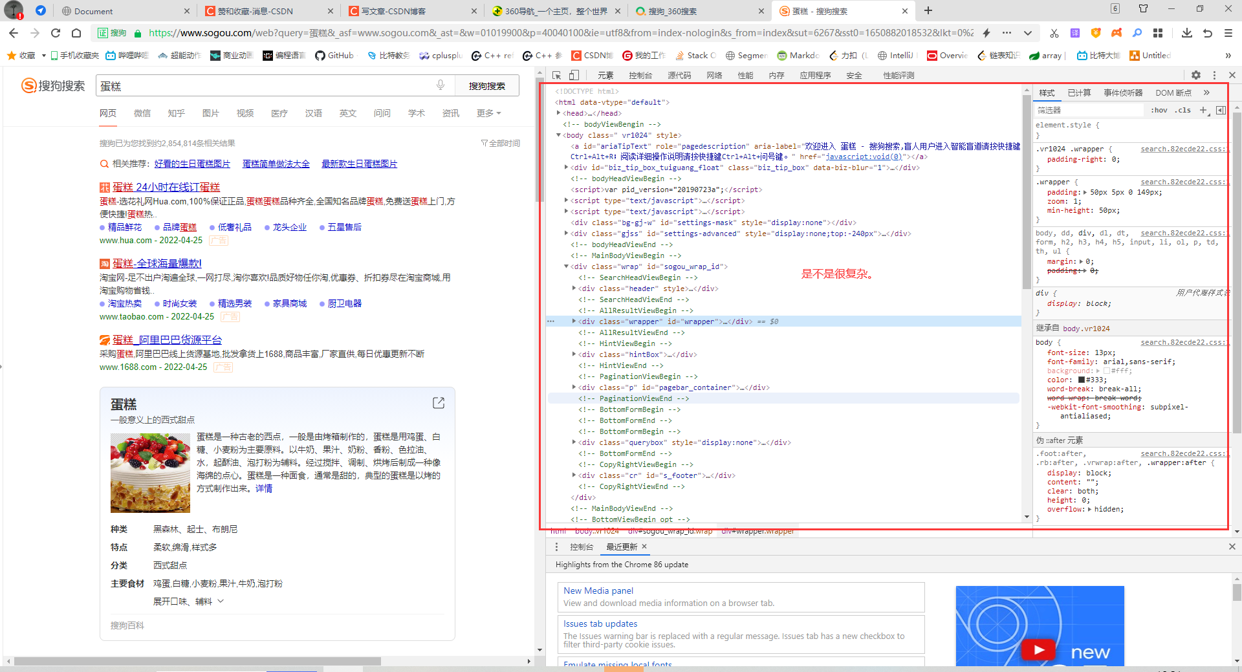
Task: Open DevTools three-dot customize menu
Action: click(1214, 75)
